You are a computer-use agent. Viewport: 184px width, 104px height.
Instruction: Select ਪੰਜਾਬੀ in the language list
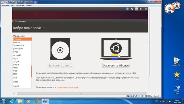22,82
